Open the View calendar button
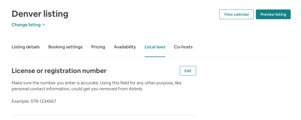The height and width of the screenshot is (120, 301). (236, 14)
